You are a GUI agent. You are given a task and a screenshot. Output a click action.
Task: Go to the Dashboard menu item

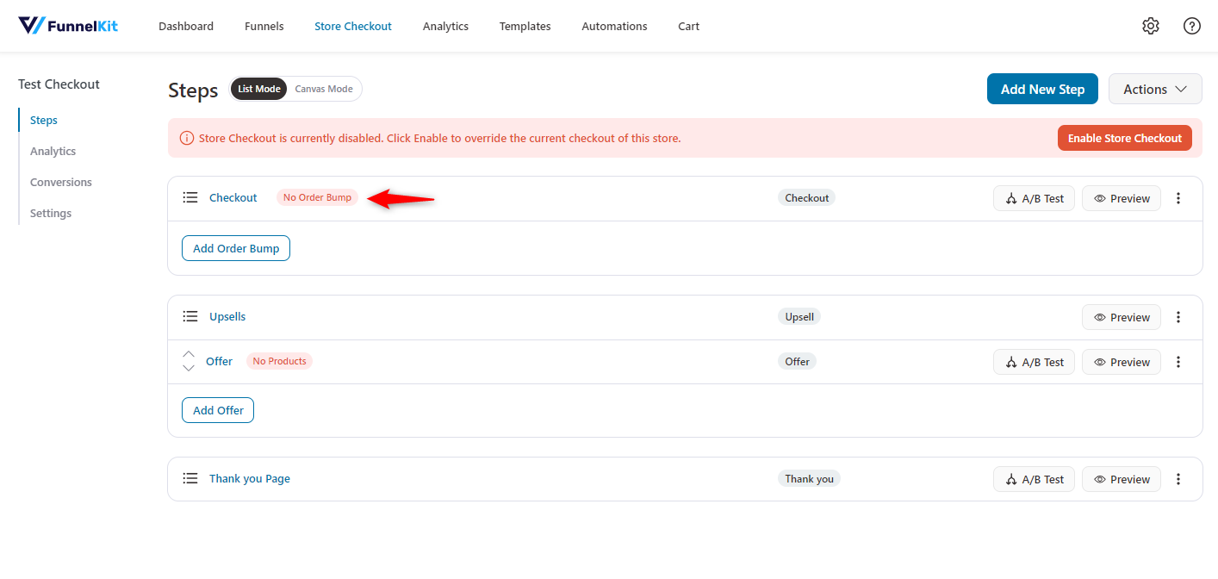click(x=186, y=26)
